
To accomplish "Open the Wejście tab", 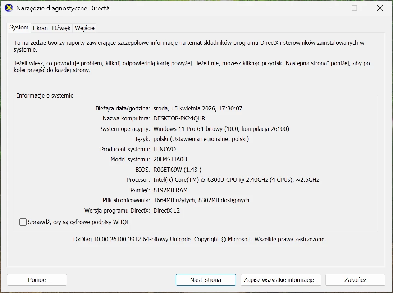I will (x=84, y=28).
